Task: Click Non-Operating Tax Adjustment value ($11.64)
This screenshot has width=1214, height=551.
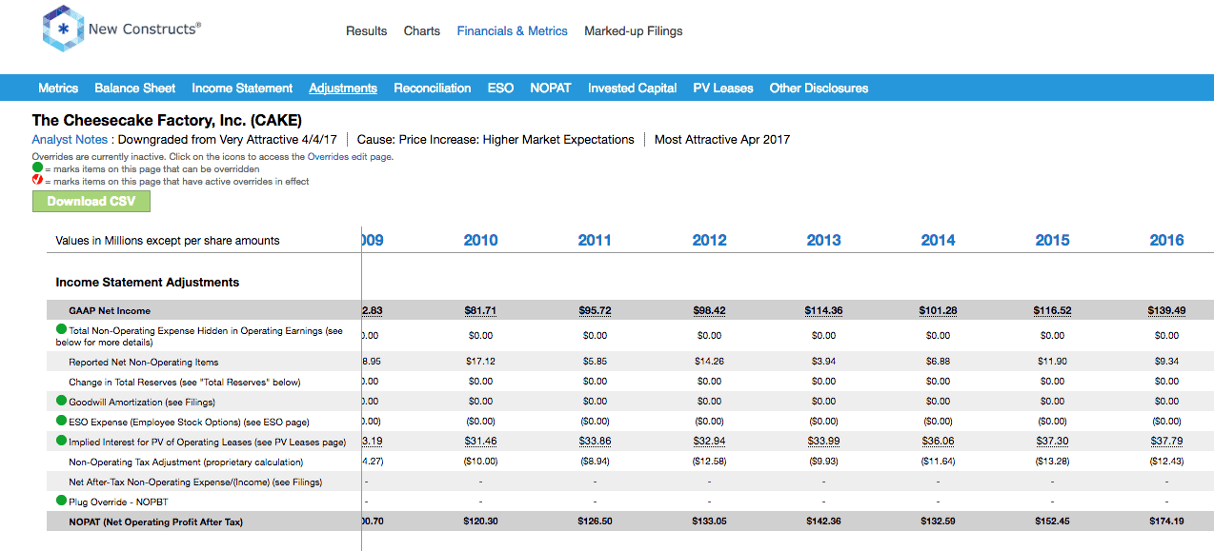Action: [x=939, y=462]
